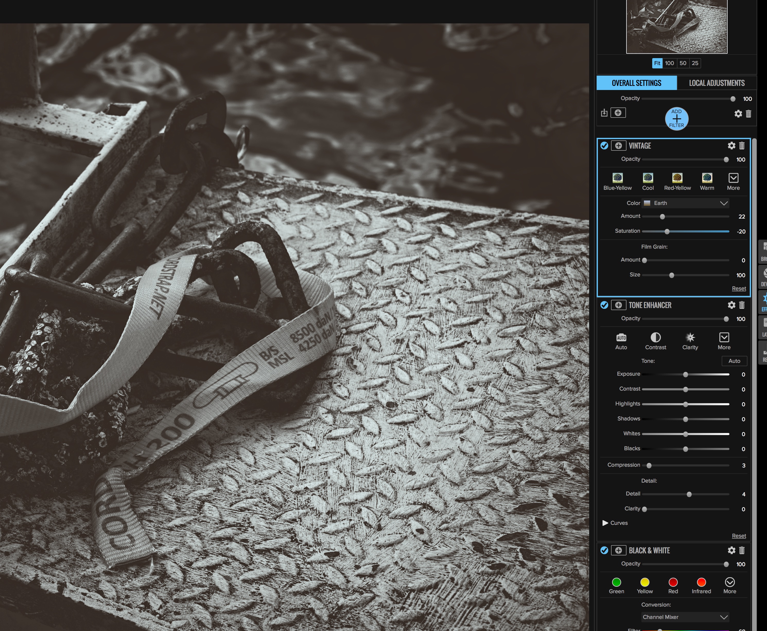Viewport: 767px width, 631px height.
Task: Delete the Vintage filter with trash icon
Action: pos(742,146)
